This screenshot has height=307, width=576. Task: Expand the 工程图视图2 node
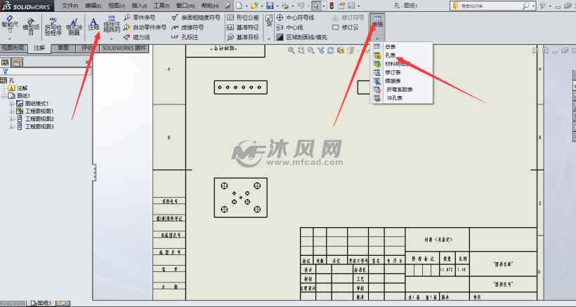pos(12,119)
